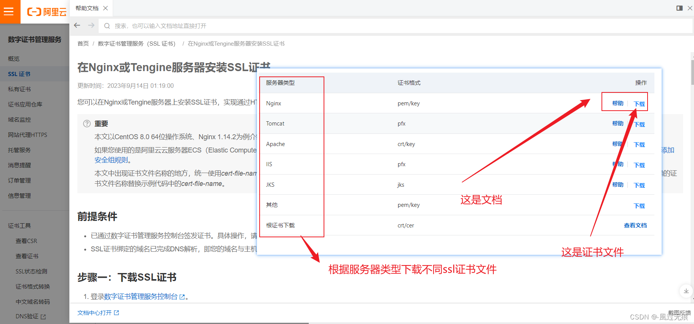694x324 pixels.
Task: Click 帮助 in the JKS row
Action: click(618, 184)
